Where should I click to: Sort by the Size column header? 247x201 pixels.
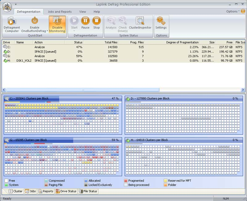pos(208,42)
